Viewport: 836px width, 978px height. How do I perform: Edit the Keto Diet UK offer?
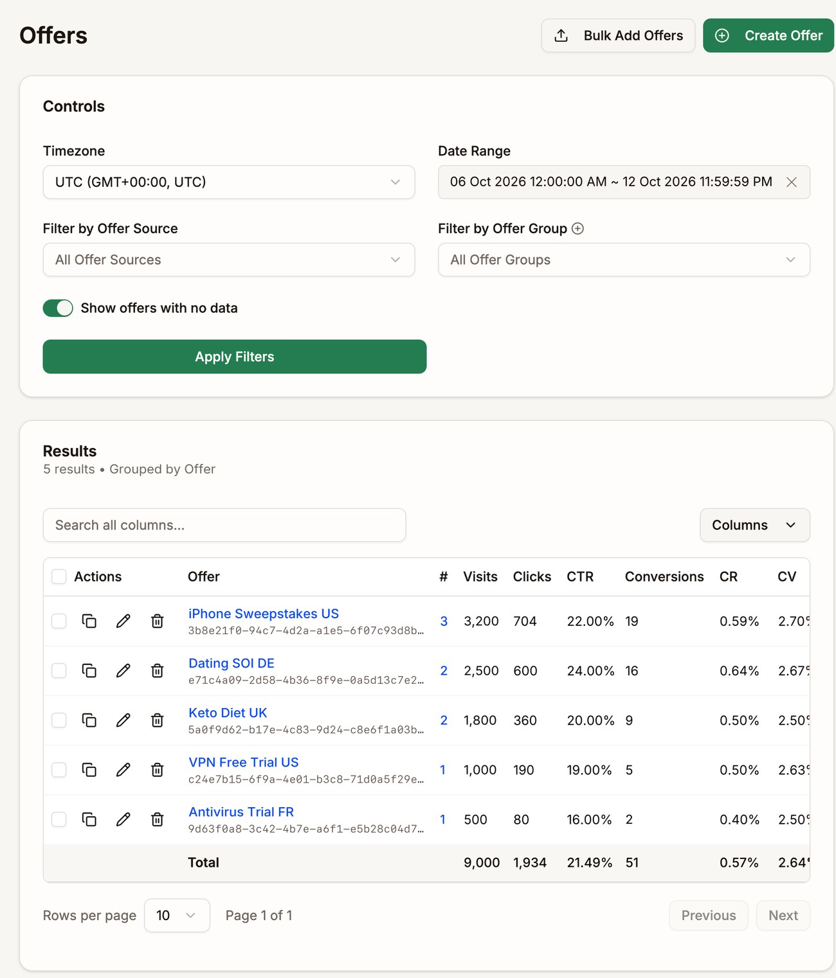(x=123, y=720)
